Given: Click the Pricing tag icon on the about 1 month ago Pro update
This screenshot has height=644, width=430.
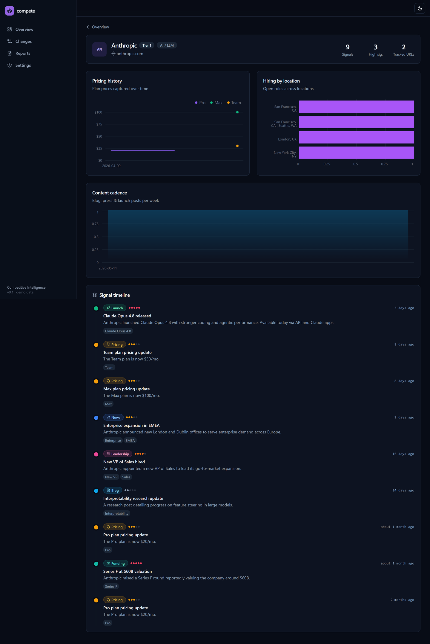Looking at the screenshot, I should point(108,527).
